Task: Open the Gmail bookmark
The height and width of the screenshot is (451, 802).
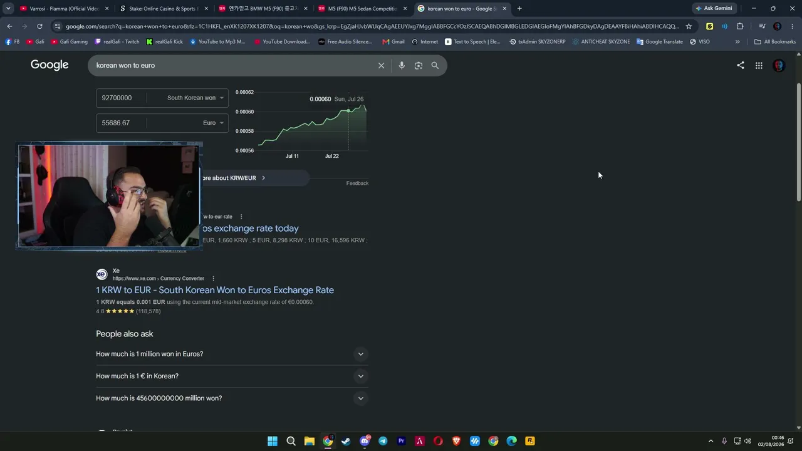Action: click(393, 42)
